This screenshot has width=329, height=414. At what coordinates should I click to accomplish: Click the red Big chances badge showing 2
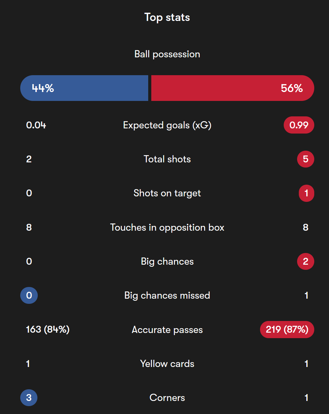(x=306, y=262)
